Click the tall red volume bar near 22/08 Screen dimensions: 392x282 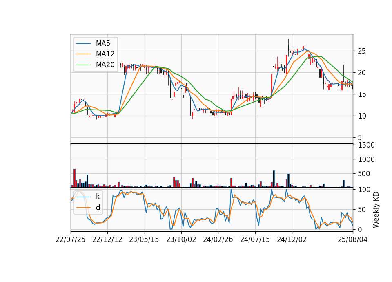click(x=74, y=178)
